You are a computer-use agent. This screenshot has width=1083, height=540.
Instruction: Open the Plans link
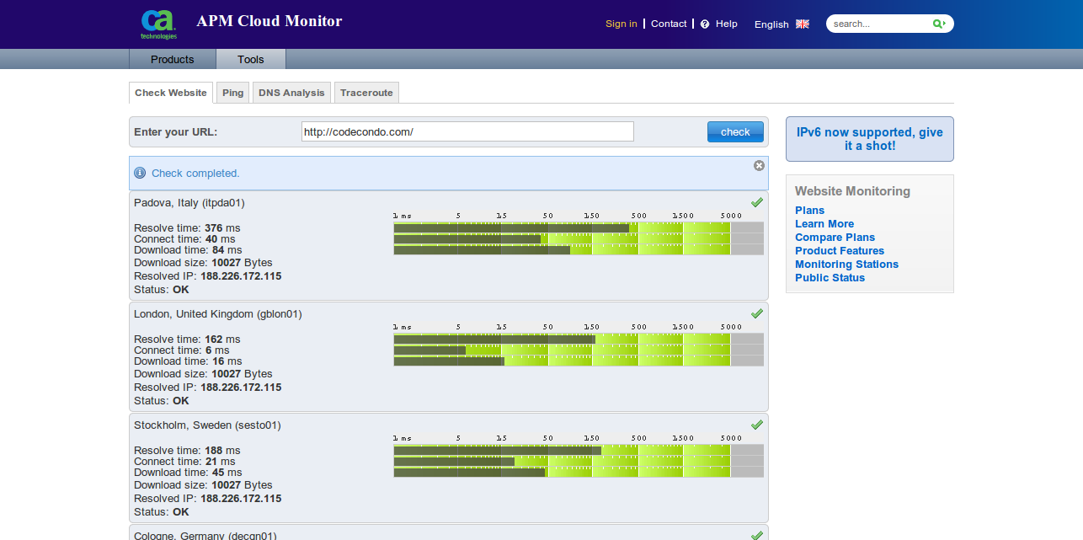810,211
